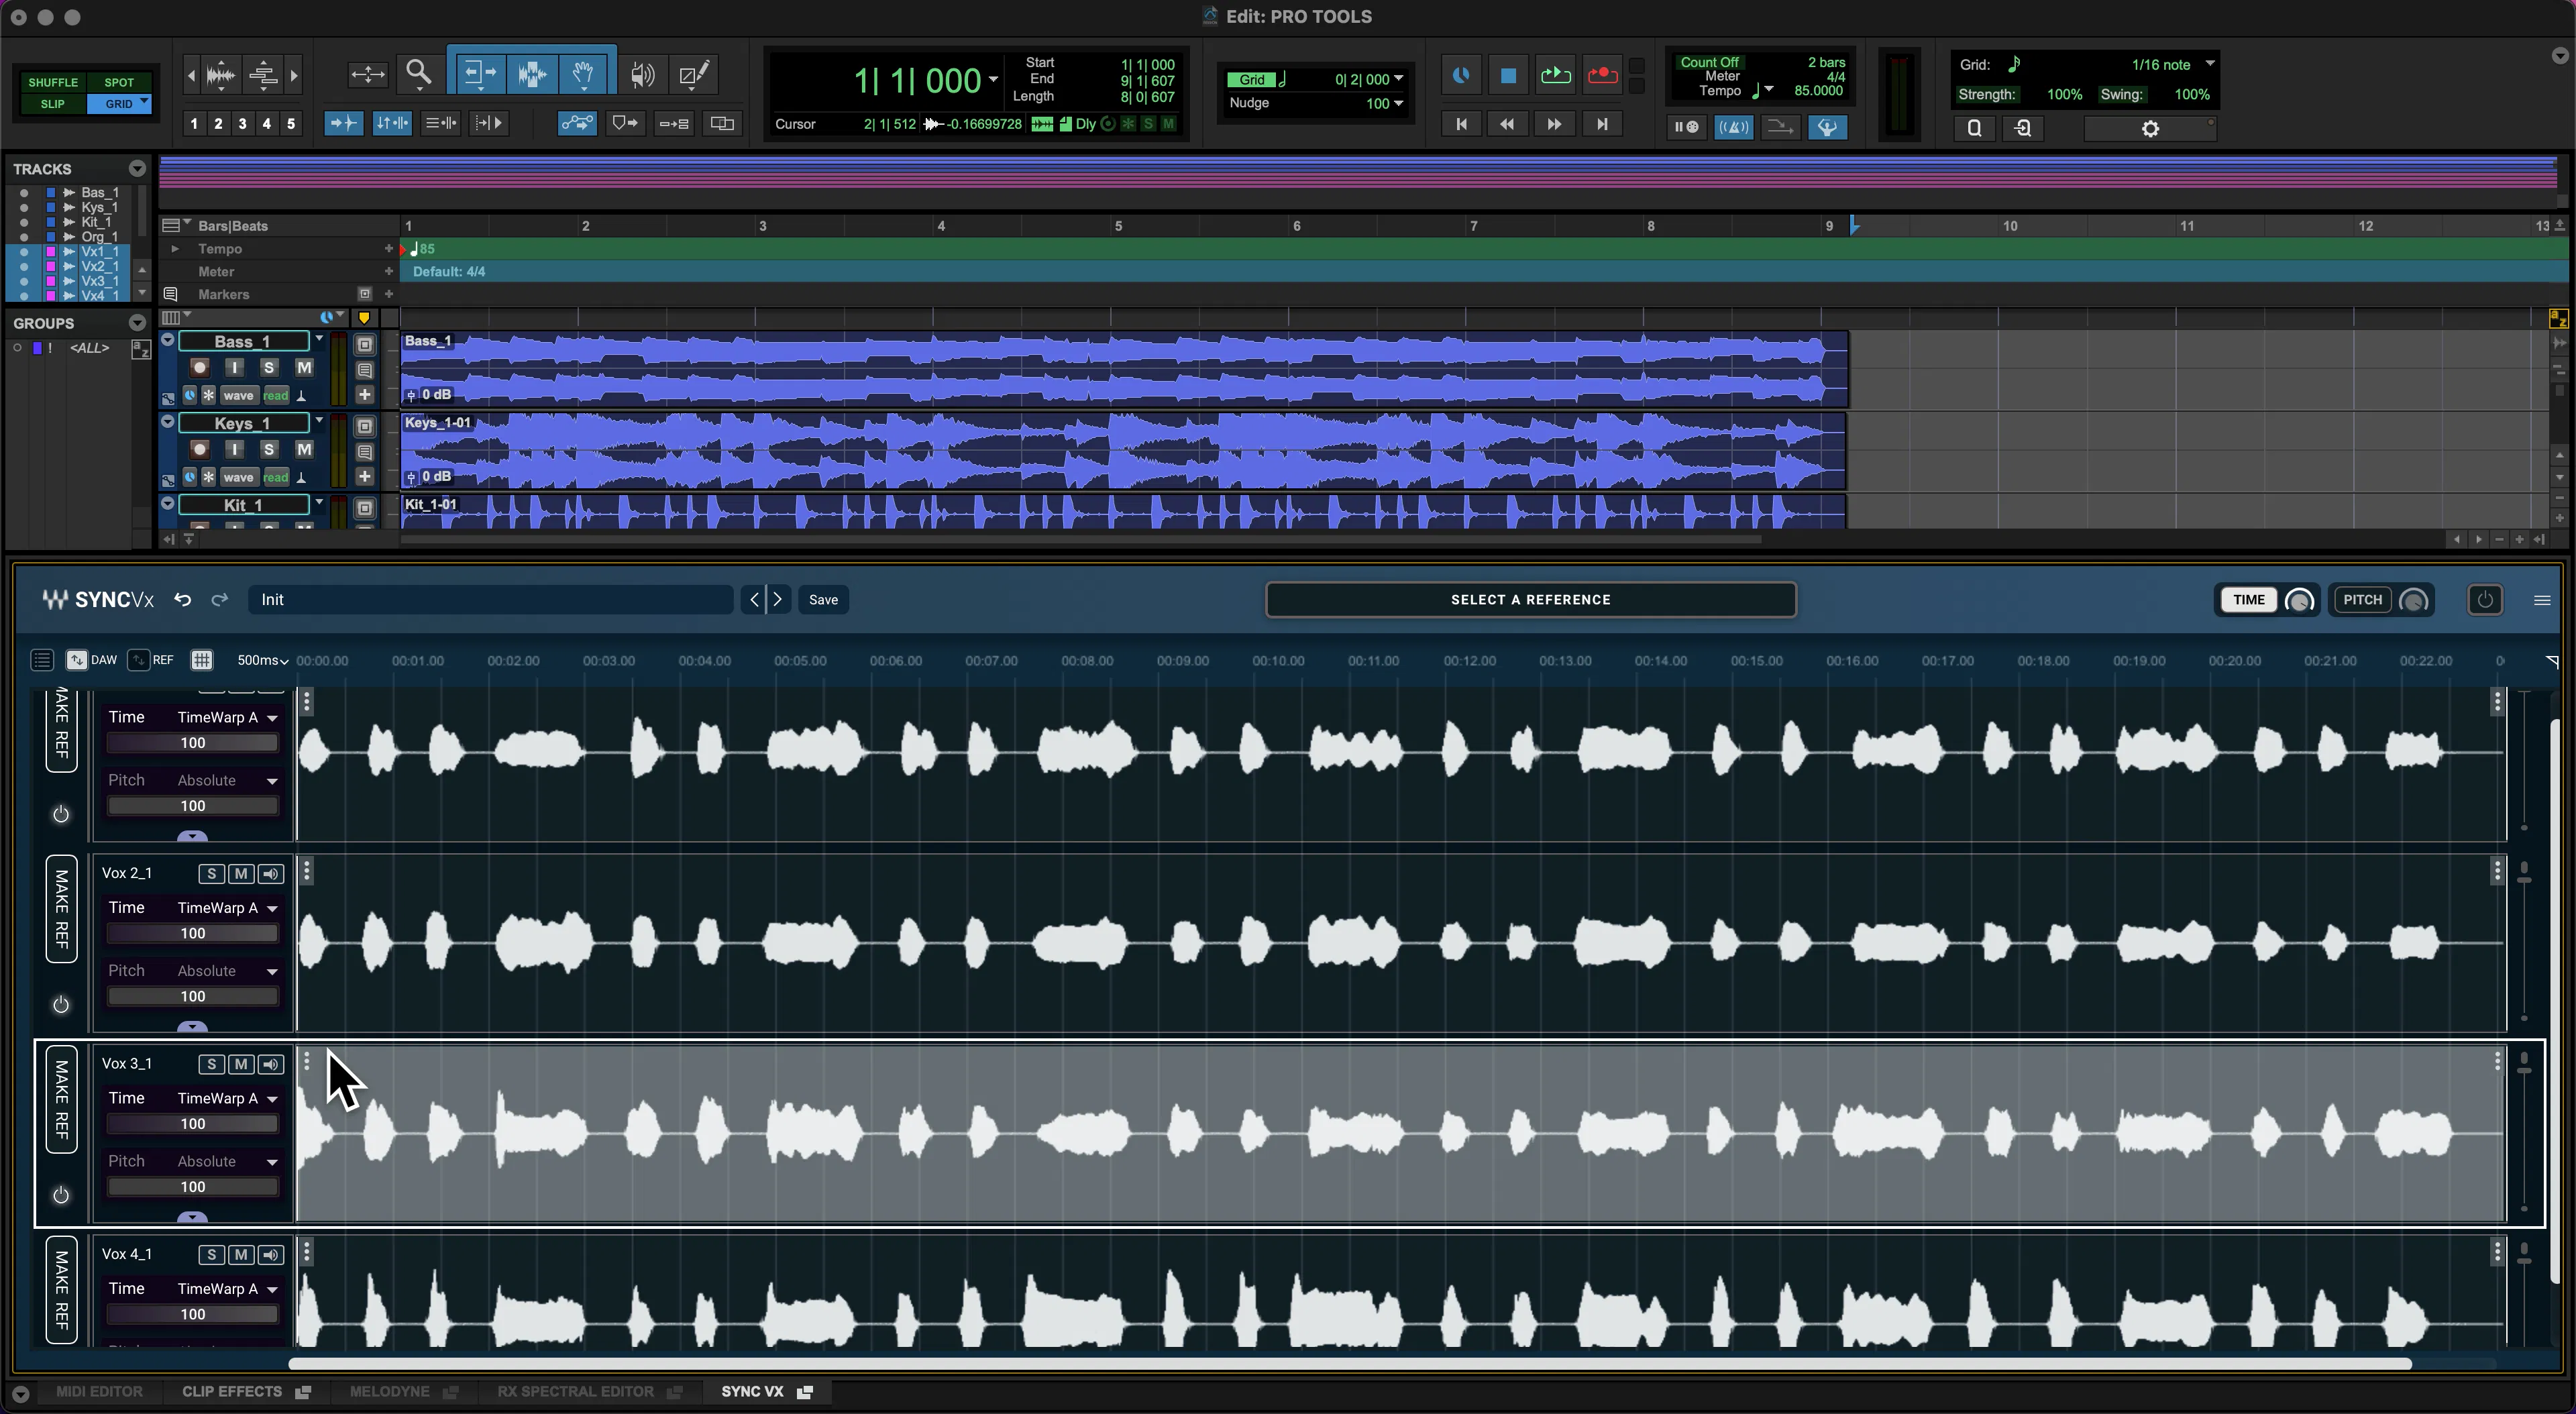Mute the Vox 4_1 track
2576x1414 pixels.
[x=240, y=1255]
